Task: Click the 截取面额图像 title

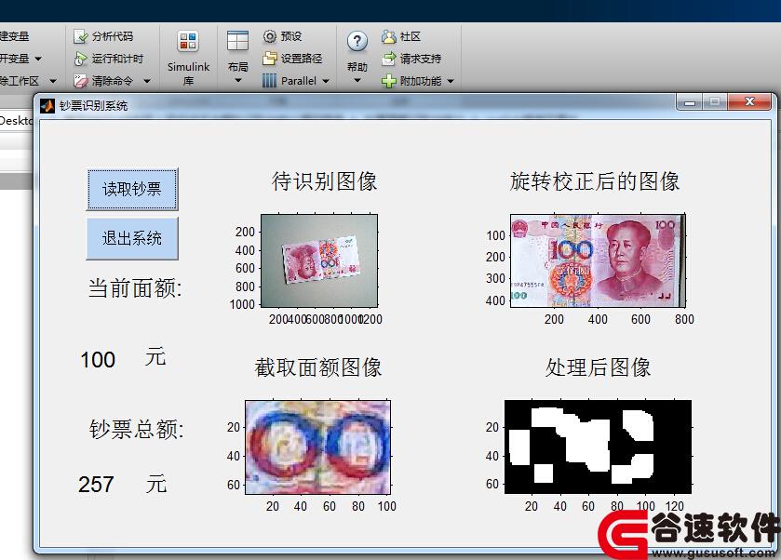Action: [x=317, y=367]
